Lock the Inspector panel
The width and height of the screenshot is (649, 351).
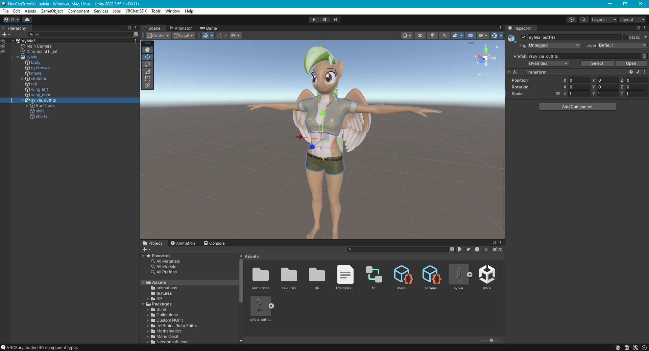tap(639, 28)
